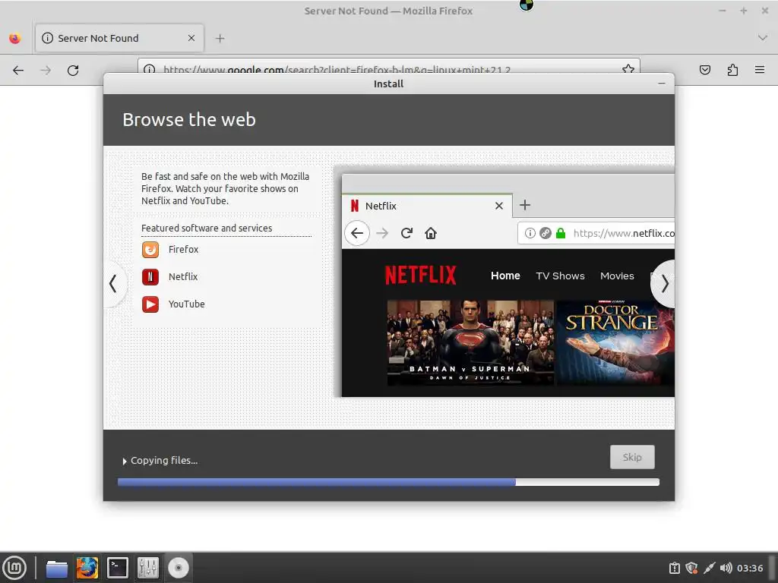The image size is (778, 583).
Task: Click the Firefox featured software icon
Action: [x=150, y=249]
